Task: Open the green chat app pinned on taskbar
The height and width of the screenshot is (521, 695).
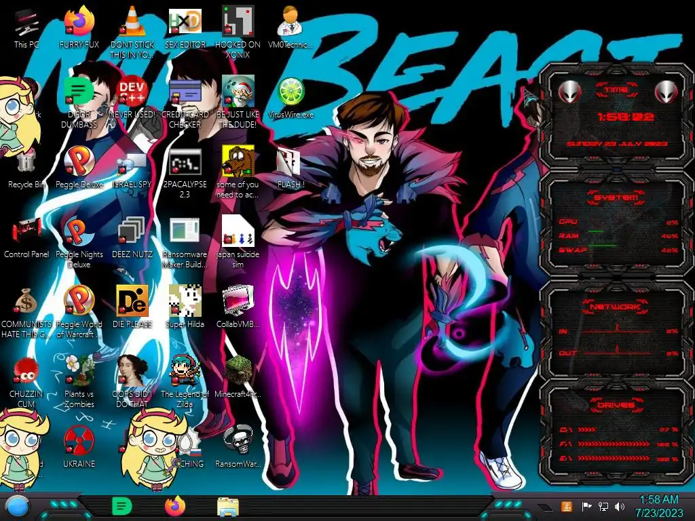Action: pyautogui.click(x=122, y=506)
